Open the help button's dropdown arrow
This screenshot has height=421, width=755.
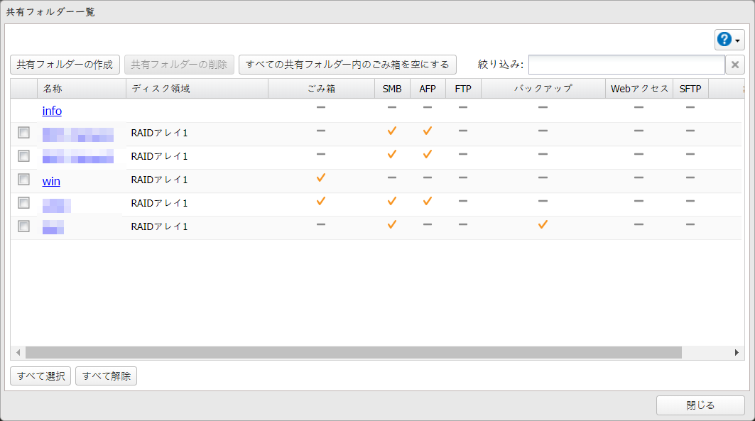tap(739, 40)
